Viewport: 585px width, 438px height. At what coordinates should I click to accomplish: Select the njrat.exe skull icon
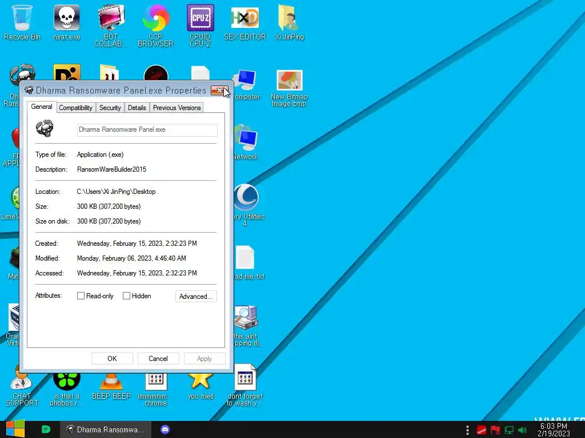(66, 22)
